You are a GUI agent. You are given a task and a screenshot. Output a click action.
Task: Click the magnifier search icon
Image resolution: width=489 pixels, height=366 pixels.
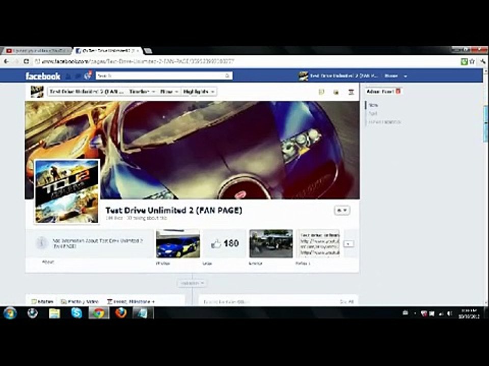coord(227,76)
